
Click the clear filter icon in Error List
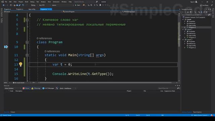click(57, 88)
